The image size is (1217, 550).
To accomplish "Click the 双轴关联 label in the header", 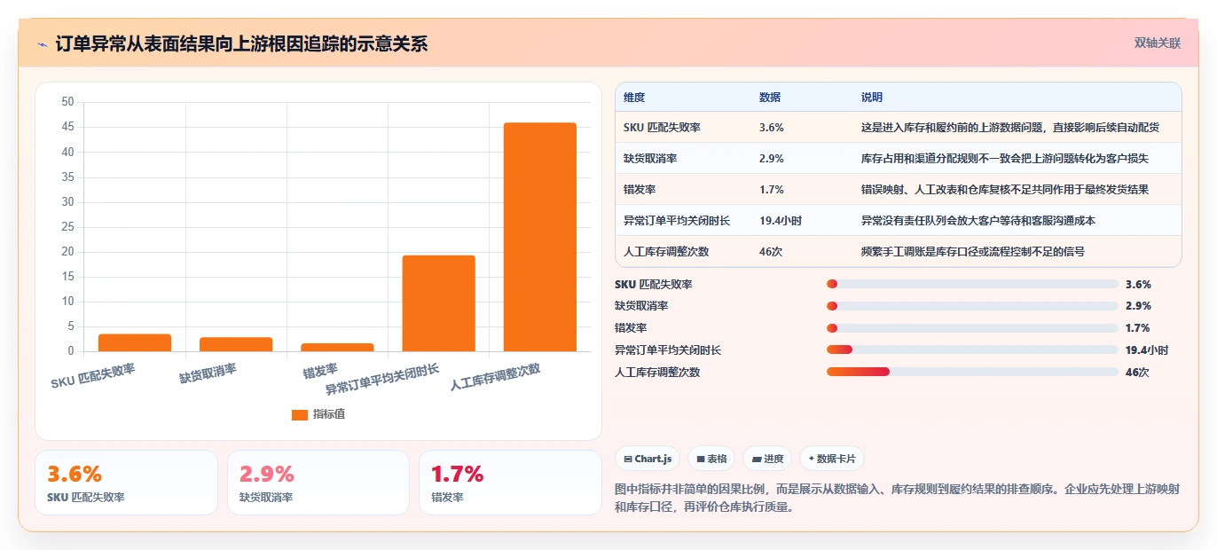I will click(x=1158, y=43).
